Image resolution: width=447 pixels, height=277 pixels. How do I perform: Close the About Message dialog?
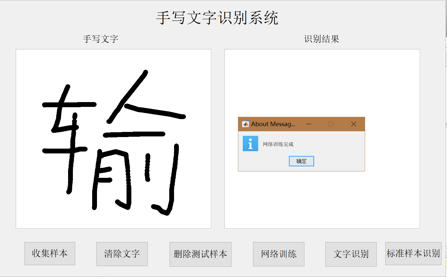coord(353,124)
